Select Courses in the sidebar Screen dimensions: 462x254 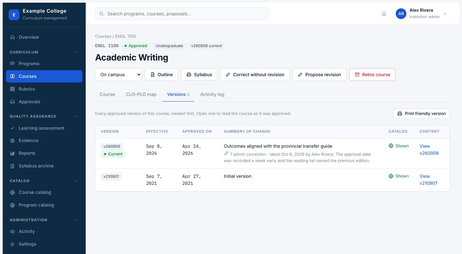[x=44, y=76]
